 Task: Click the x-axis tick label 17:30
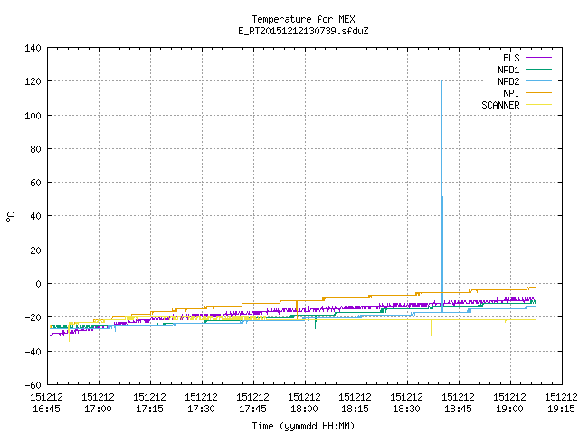click(x=201, y=409)
